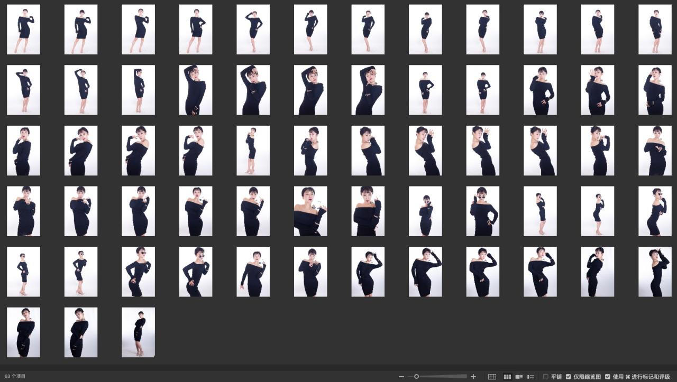Toggle the 使用 ⌘ 进行标记和评级 checkbox
This screenshot has height=382, width=677.
pyautogui.click(x=608, y=377)
